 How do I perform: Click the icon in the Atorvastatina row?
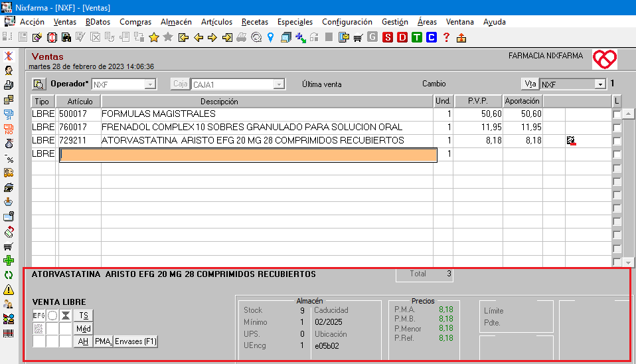point(572,140)
